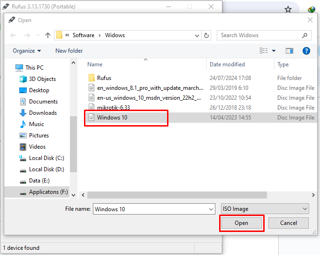Image resolution: width=320 pixels, height=255 pixels.
Task: Click the Open button
Action: point(242,223)
